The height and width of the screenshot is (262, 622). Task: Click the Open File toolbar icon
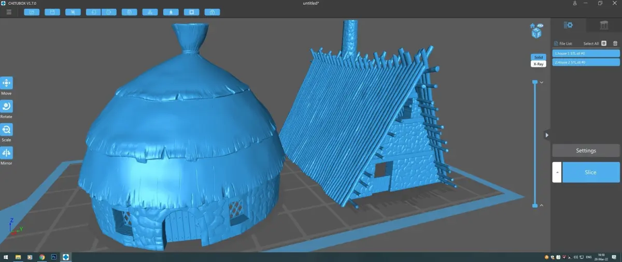tap(32, 12)
